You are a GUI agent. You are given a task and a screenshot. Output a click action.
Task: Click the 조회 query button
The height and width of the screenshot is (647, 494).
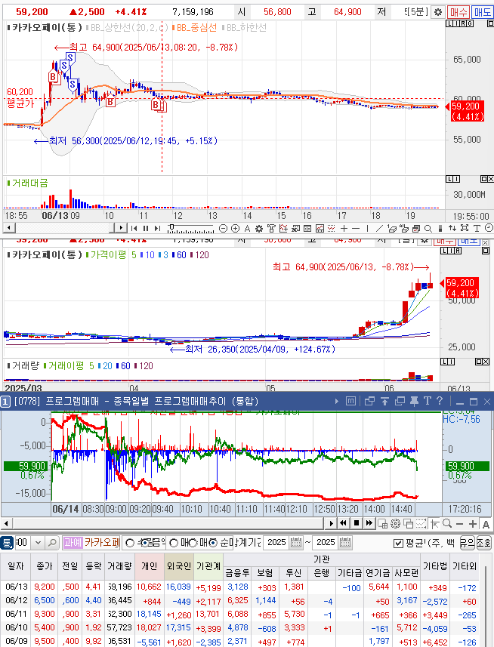pyautogui.click(x=484, y=543)
